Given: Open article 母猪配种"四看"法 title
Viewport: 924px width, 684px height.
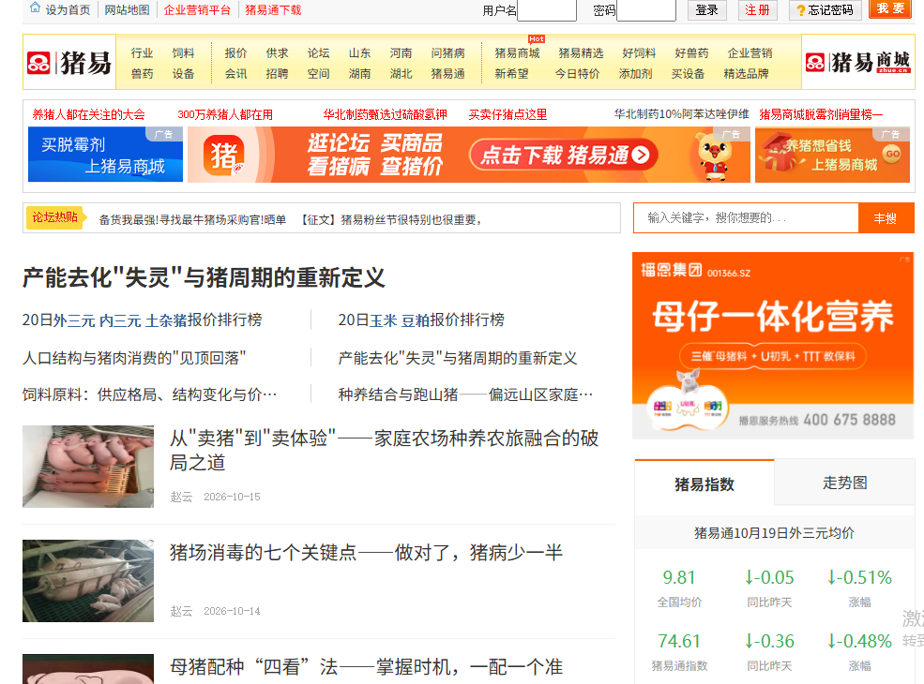Looking at the screenshot, I should pyautogui.click(x=366, y=667).
